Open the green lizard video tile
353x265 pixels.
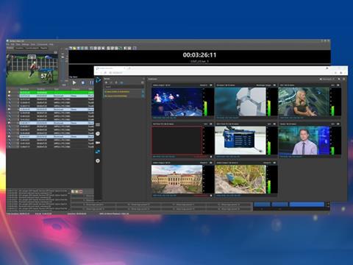pyautogui.click(x=240, y=179)
